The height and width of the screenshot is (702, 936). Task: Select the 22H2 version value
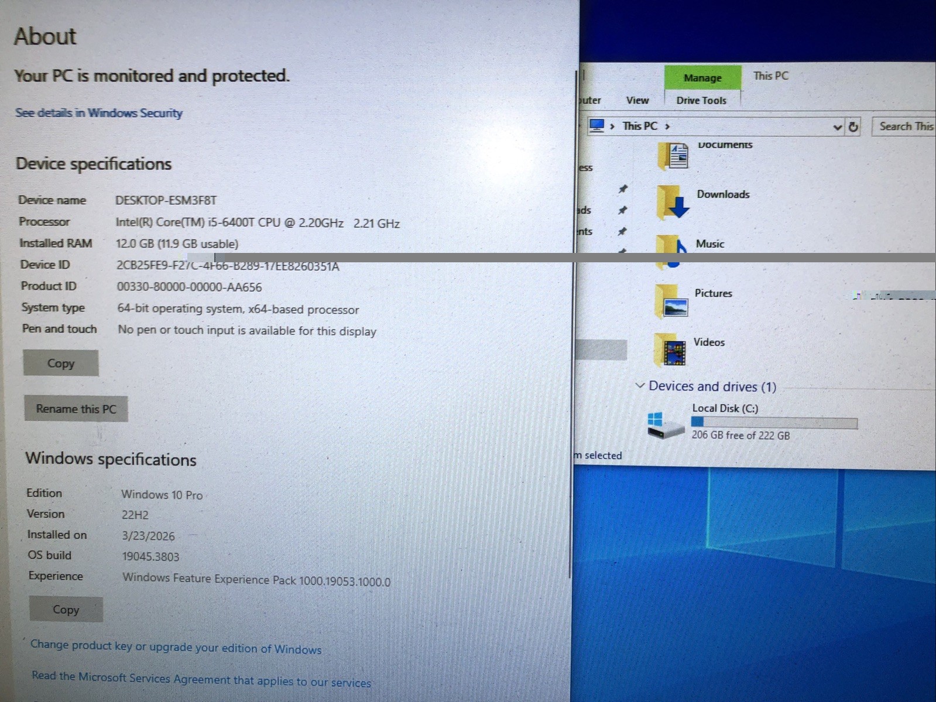tap(135, 515)
